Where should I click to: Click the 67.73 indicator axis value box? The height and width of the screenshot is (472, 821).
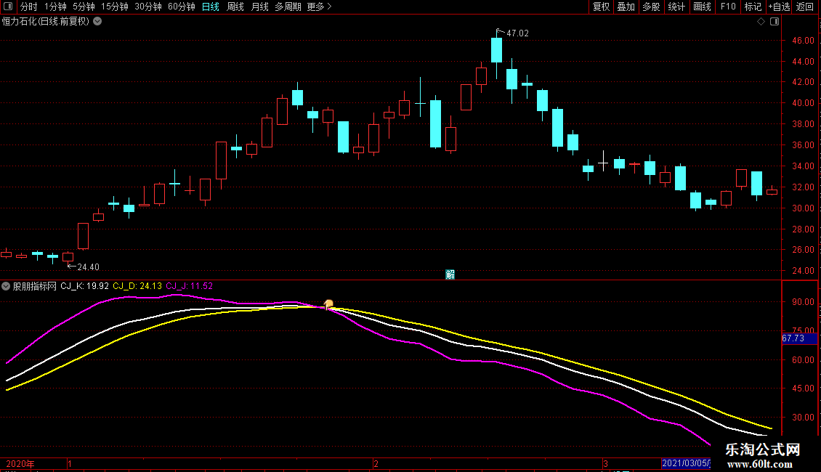(799, 338)
